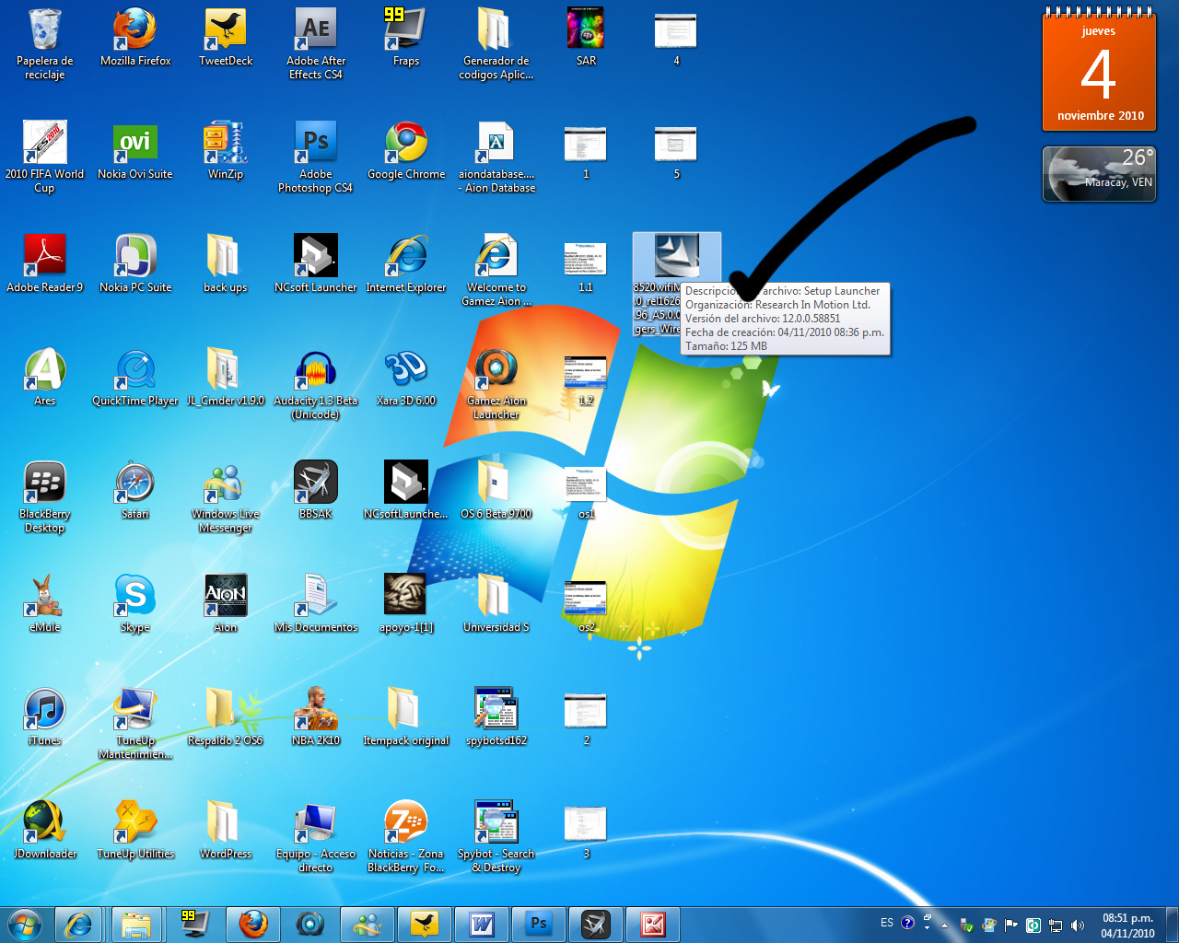Open the OS 6 Beta 9700 folder
The image size is (1179, 943).
point(496,483)
